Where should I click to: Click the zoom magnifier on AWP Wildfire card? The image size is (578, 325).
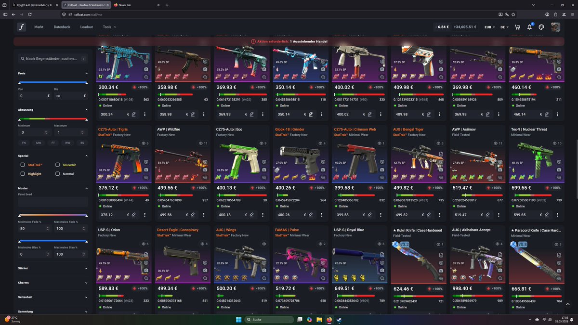coord(205,177)
